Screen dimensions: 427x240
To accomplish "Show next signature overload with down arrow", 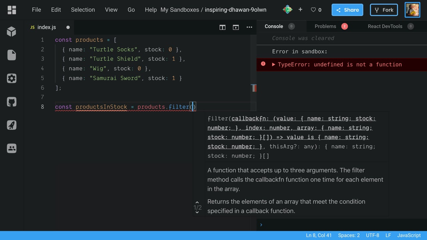I will tap(197, 212).
